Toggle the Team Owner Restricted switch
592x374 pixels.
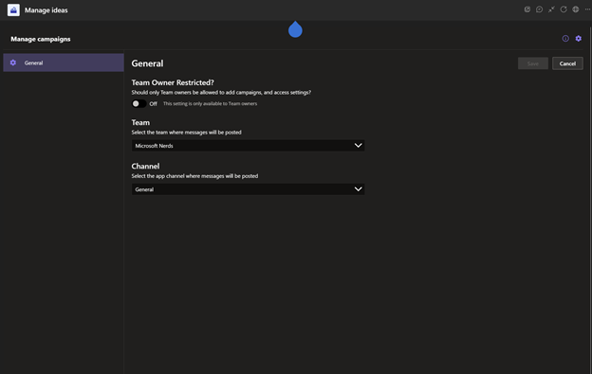(139, 103)
